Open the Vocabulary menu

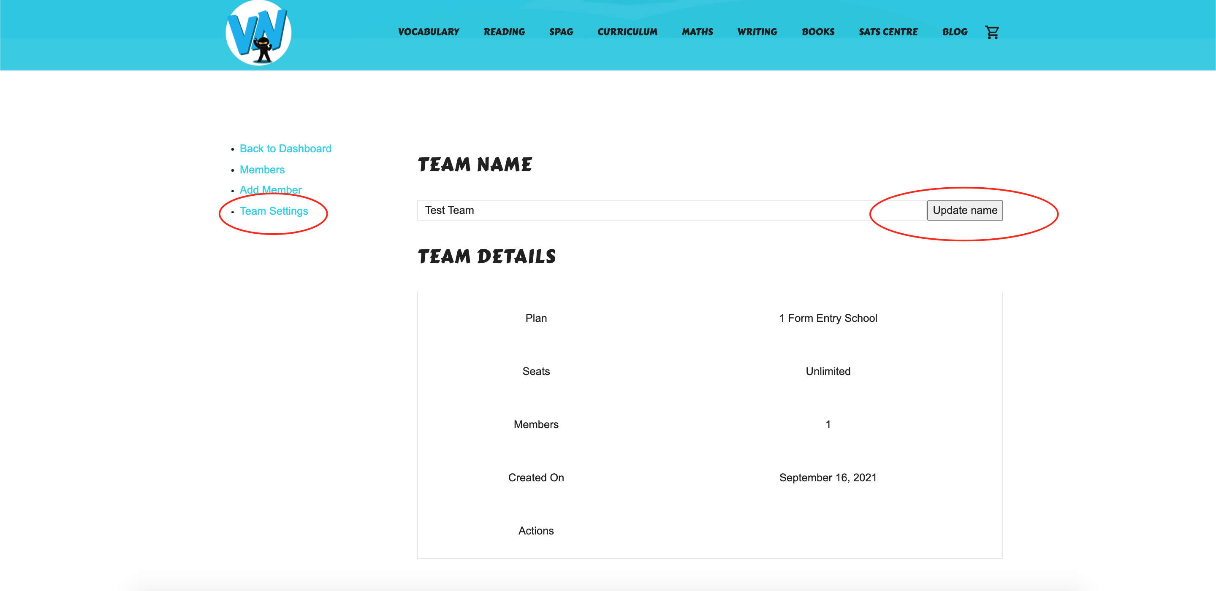pyautogui.click(x=428, y=32)
